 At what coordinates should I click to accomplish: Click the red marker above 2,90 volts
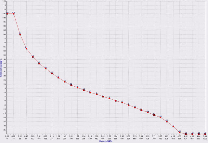pyautogui.click(x=122, y=103)
